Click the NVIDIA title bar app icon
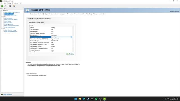 [x=1, y=1]
